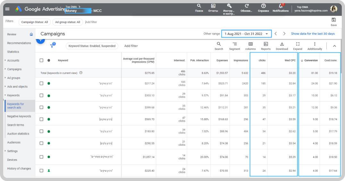345x181 pixels.
Task: Open the hamburger main menu
Action: tap(7, 9)
